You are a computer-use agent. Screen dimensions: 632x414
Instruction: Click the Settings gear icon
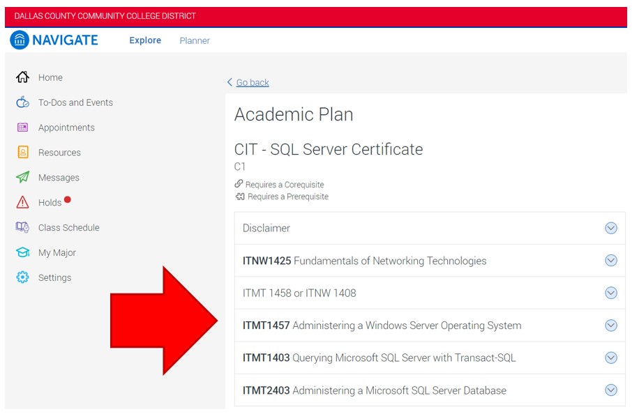coord(22,277)
